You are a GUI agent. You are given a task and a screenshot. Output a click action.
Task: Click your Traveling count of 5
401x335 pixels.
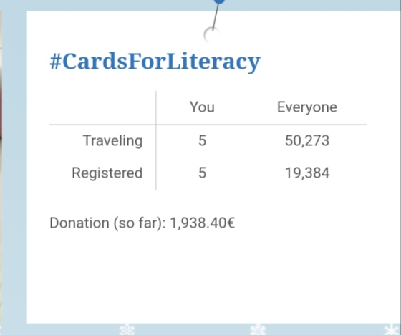tap(202, 140)
